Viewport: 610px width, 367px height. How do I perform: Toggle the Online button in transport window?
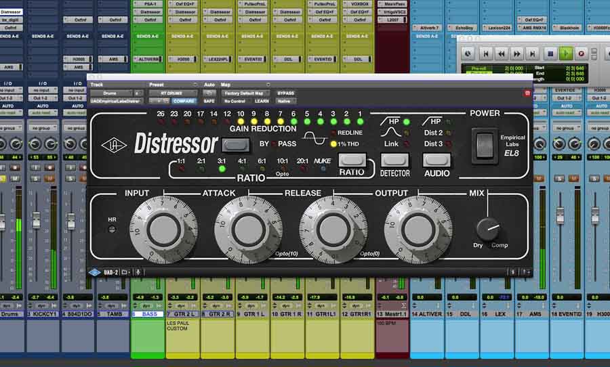click(x=468, y=53)
